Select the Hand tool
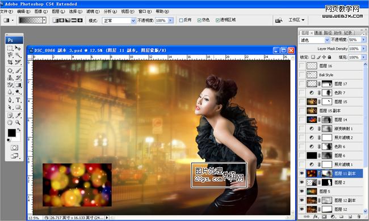Screen dimensions: 369x221 10,122
